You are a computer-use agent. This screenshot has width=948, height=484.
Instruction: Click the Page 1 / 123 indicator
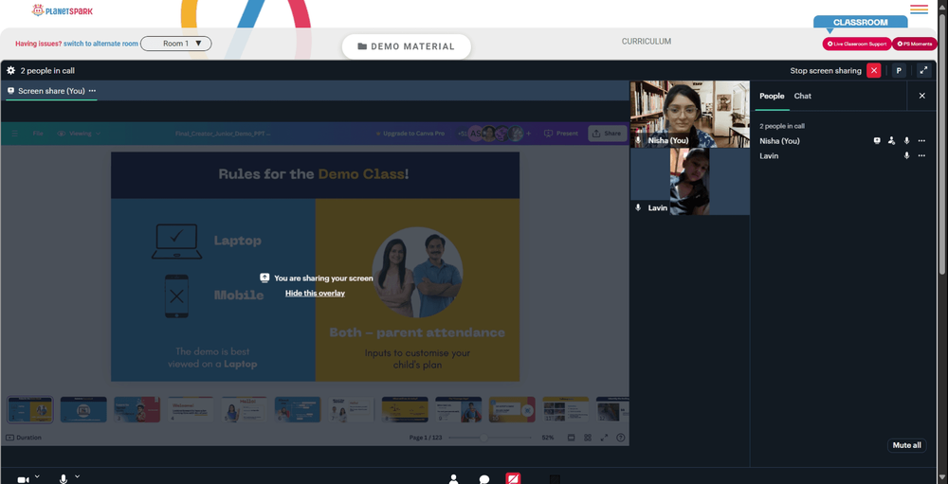426,438
